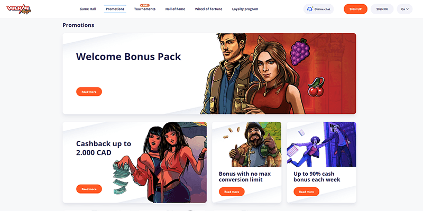Read more on no max conversion bonus
Image resolution: width=423 pixels, height=211 pixels.
[x=232, y=191]
